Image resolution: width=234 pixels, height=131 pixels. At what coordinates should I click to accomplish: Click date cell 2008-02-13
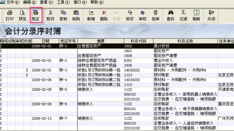[42, 118]
